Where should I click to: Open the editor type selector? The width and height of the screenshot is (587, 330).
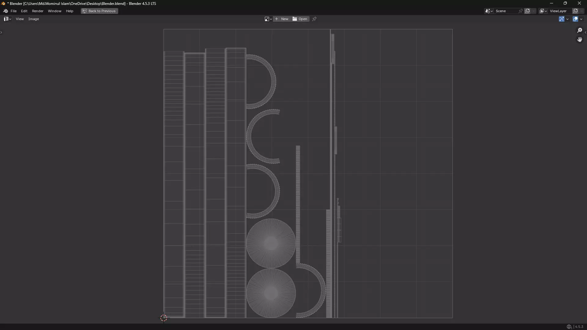click(7, 19)
